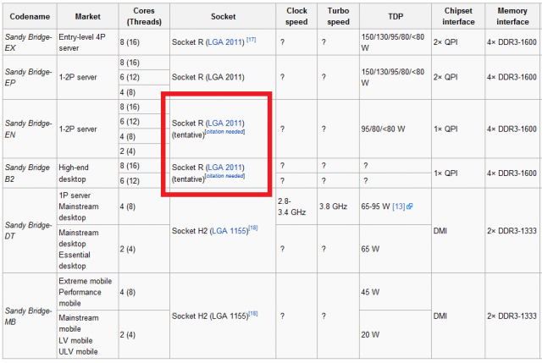Click citation needed in Sandy Bridge B2 row

[x=225, y=176]
